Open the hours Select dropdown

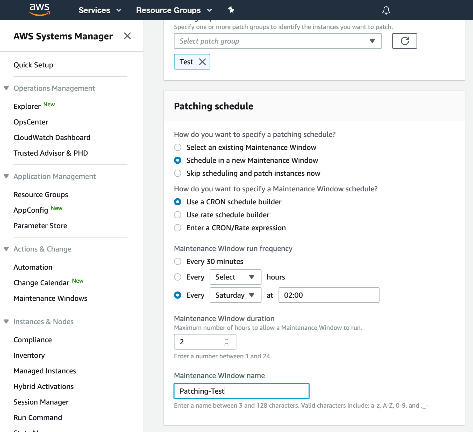click(x=235, y=277)
